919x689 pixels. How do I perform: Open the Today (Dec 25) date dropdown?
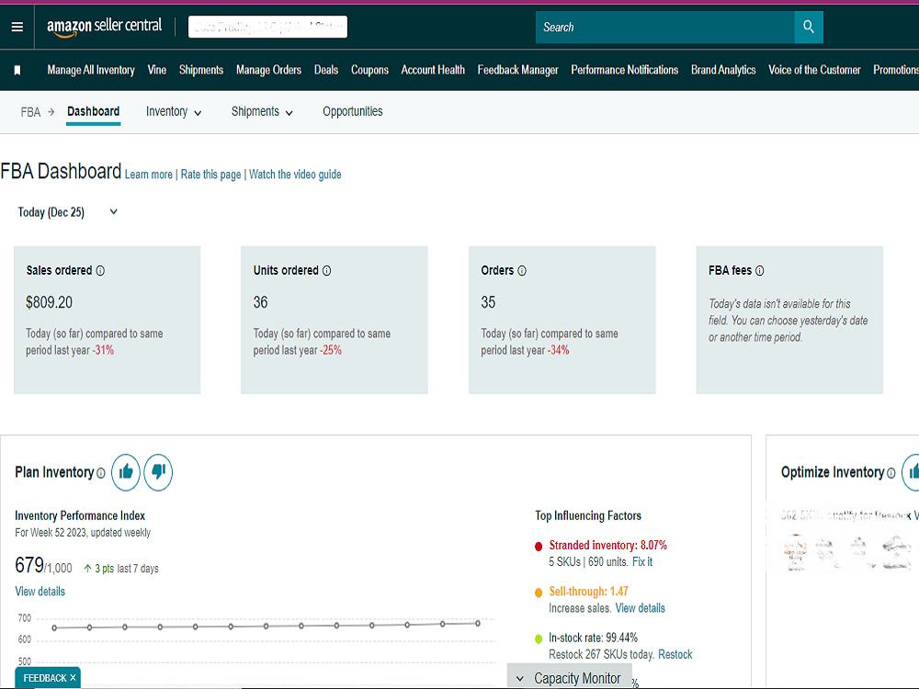[x=67, y=212]
